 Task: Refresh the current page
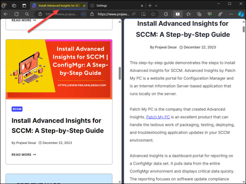tap(16, 14)
